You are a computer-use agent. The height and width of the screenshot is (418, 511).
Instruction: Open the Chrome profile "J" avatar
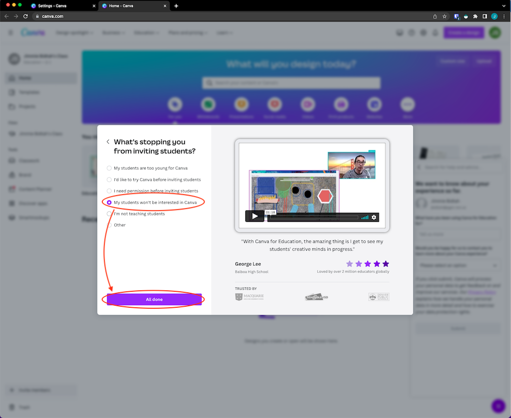coord(495,16)
